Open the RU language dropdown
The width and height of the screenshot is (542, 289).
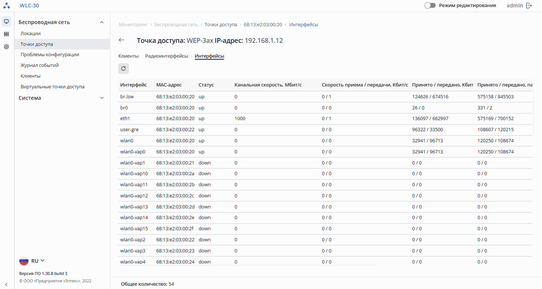pos(32,261)
